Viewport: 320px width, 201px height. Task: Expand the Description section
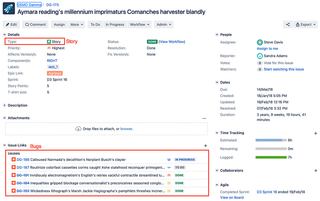5,105
